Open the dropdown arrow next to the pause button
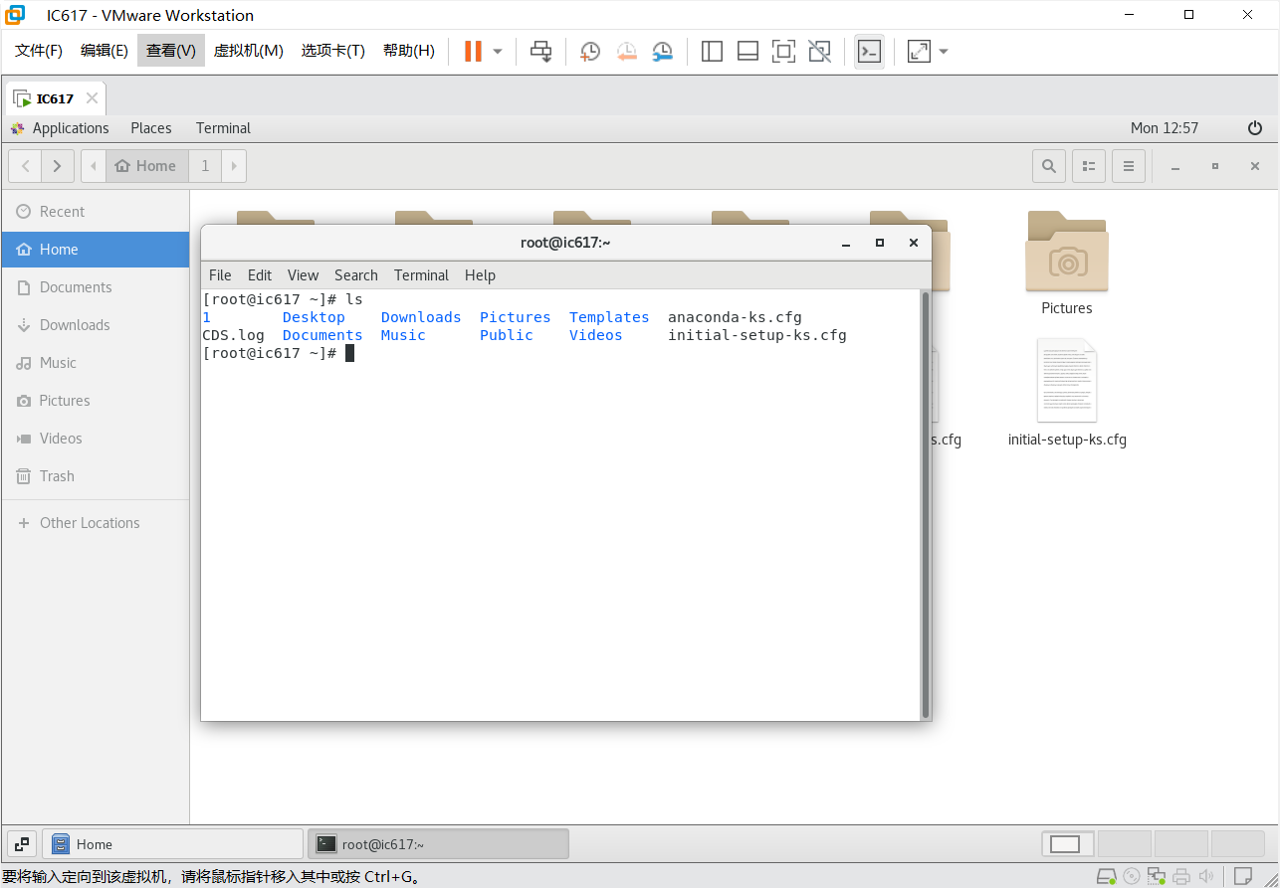This screenshot has height=888, width=1280. pos(498,52)
